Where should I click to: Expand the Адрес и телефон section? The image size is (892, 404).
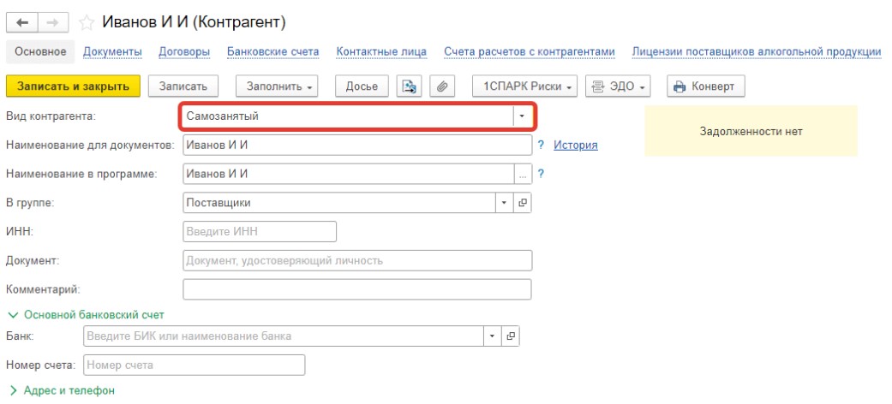coord(62,390)
